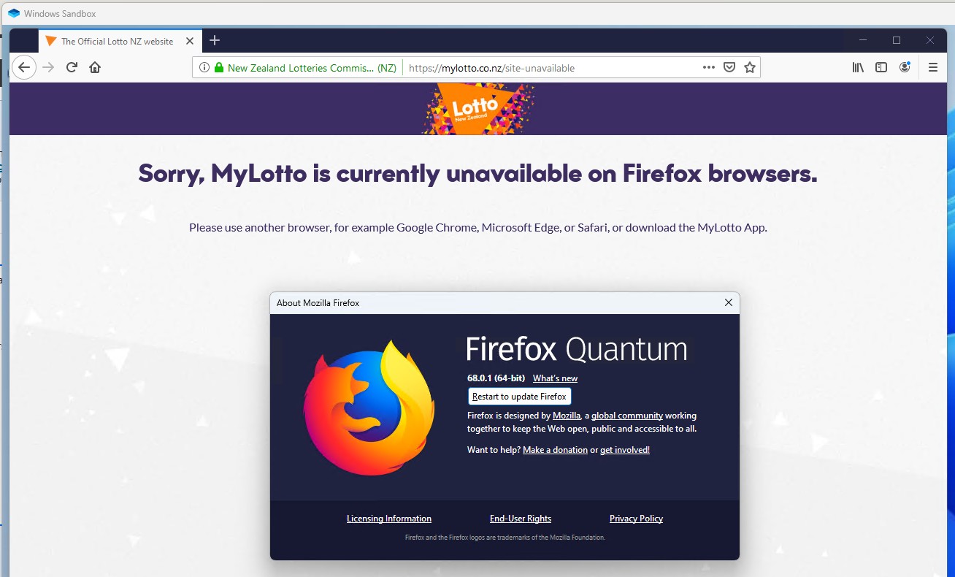The height and width of the screenshot is (577, 955).
Task: Open the Privacy Policy link
Action: 636,519
